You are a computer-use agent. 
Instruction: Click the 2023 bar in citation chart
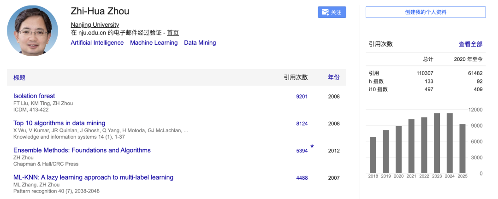point(437,142)
